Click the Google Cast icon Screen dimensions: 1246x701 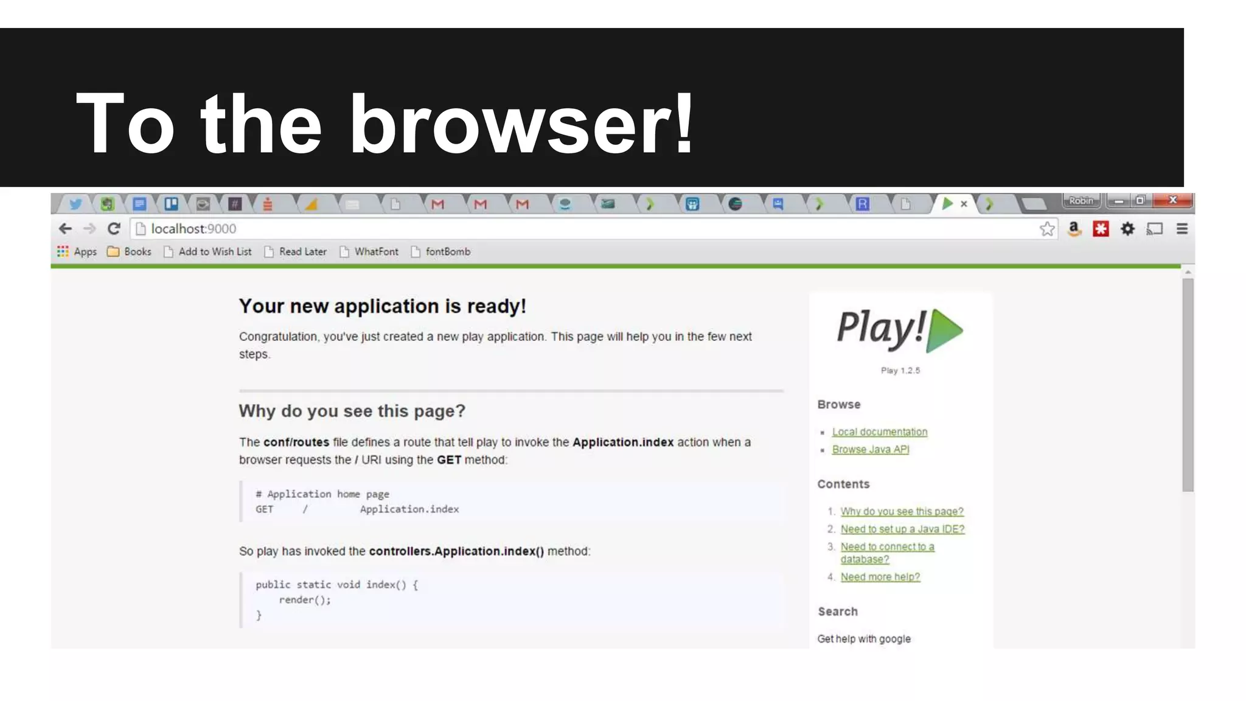(1154, 229)
